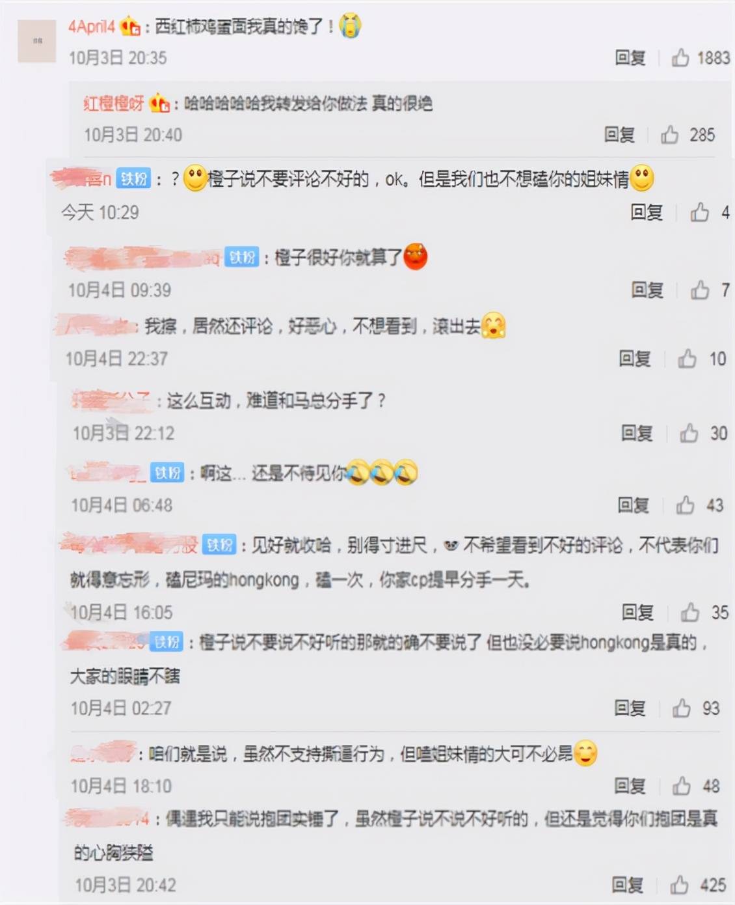
Task: Like the comment posted 10月4日 09:39
Action: (700, 290)
